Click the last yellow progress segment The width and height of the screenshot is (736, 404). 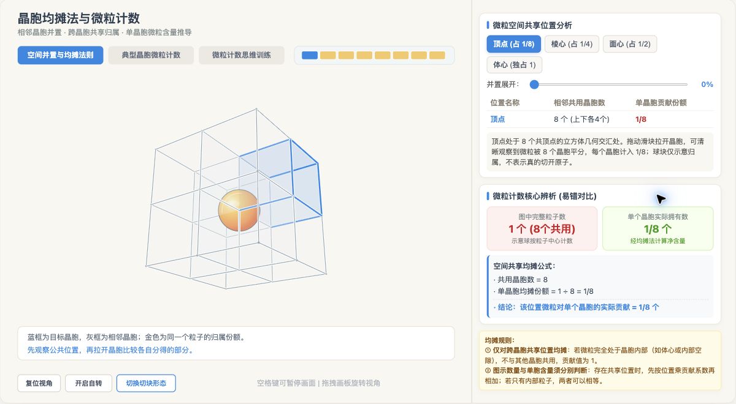pyautogui.click(x=437, y=55)
